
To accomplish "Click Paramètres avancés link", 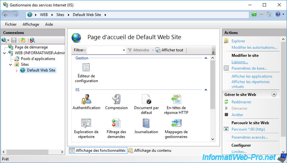I will point(250,137).
